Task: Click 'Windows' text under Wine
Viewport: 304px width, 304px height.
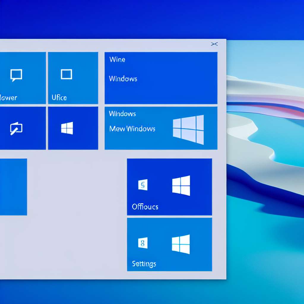Action: [x=123, y=79]
